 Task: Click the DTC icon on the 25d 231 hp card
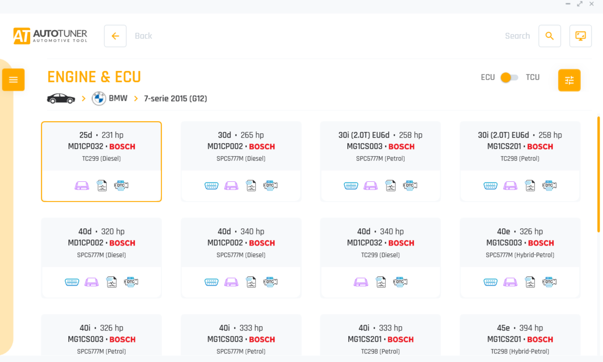click(121, 185)
